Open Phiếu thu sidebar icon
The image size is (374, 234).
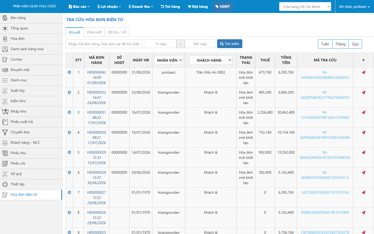[5, 153]
